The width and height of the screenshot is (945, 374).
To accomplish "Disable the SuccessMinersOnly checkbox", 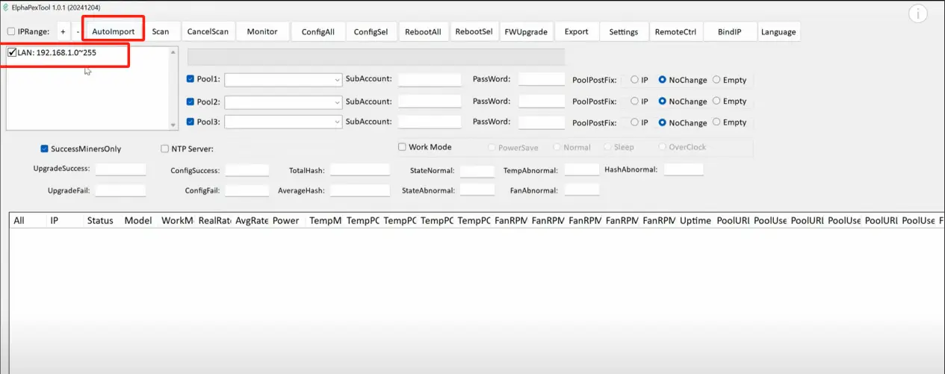I will (x=45, y=149).
